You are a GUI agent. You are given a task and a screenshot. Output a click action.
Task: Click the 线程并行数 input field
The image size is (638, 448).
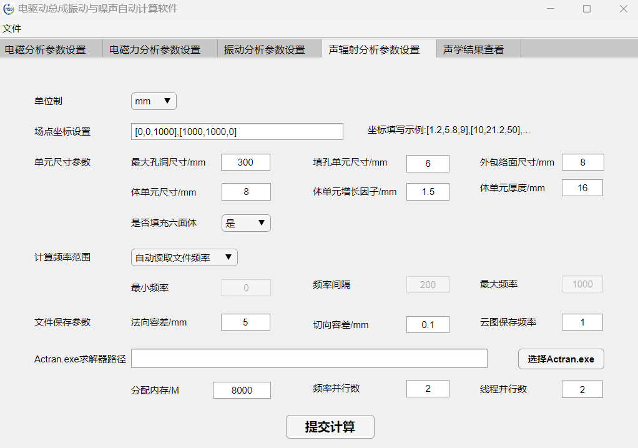pyautogui.click(x=582, y=389)
